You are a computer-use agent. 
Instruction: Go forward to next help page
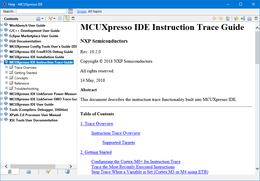pos(221,19)
